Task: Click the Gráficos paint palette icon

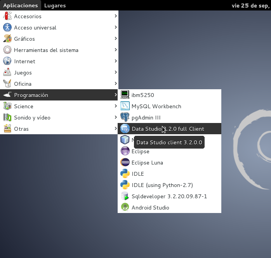Action: (7, 39)
